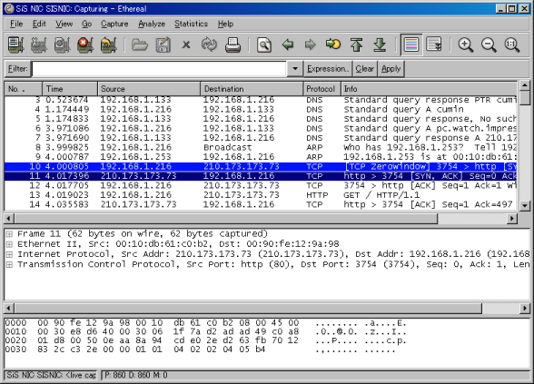Open the Go menu
The height and width of the screenshot is (384, 534).
coord(87,24)
